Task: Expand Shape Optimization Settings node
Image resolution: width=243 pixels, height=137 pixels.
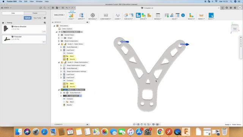Action: (61, 72)
